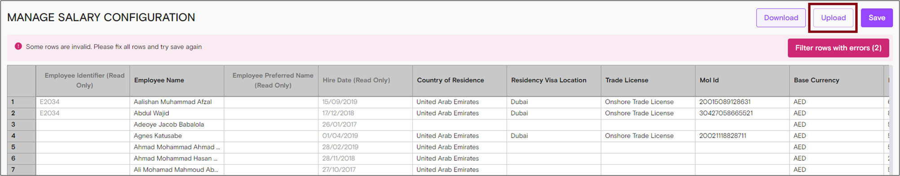
Task: Select row number 3 header
Action: [x=22, y=124]
